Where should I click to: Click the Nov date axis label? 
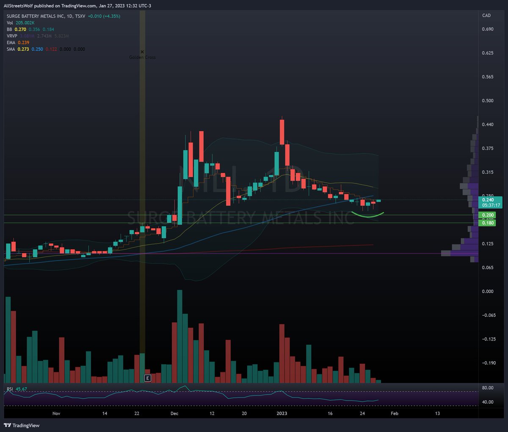coord(56,413)
